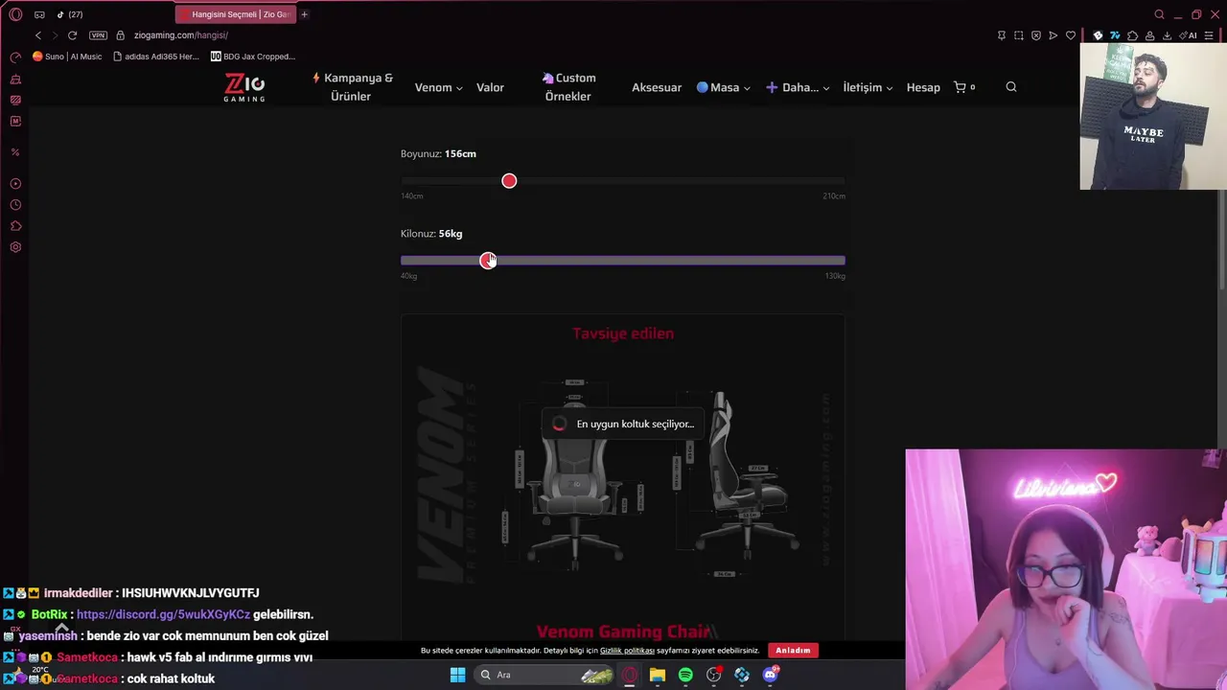Expand the Masa dropdown menu

pos(724,87)
